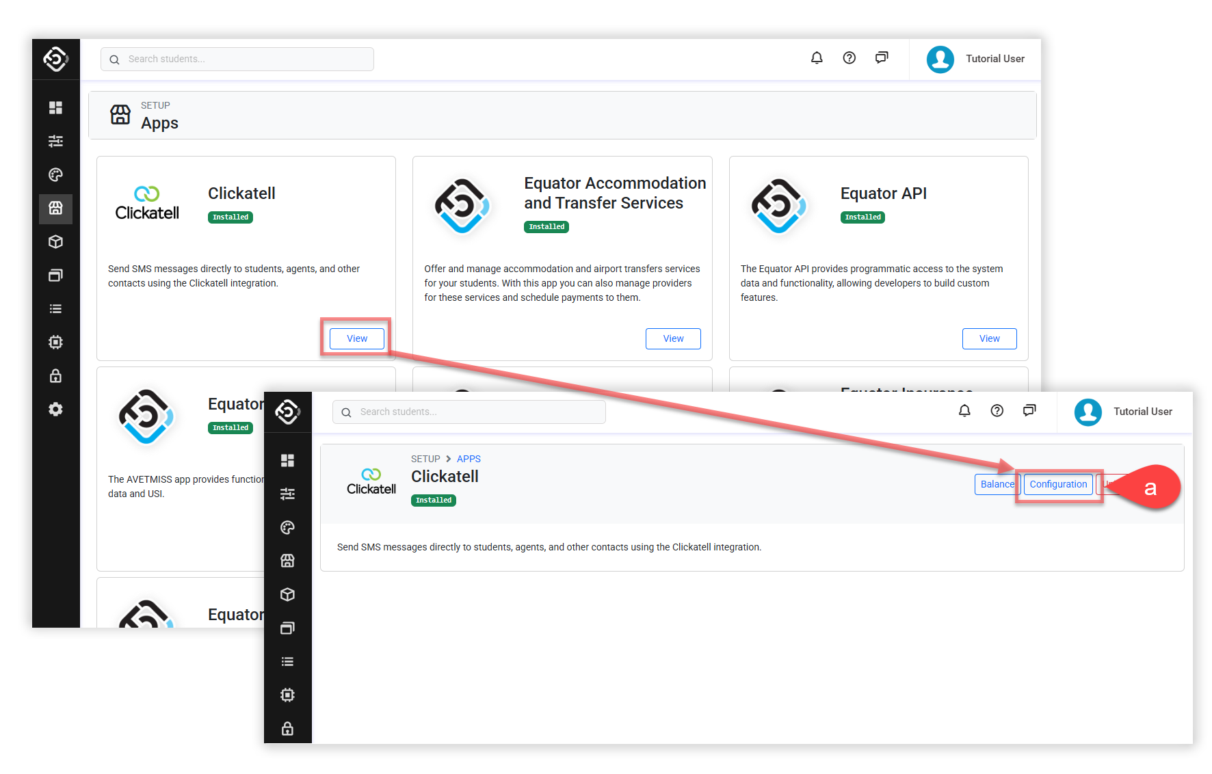
Task: Select the highlighted Apps store icon in the back sidebar
Action: tap(55, 208)
